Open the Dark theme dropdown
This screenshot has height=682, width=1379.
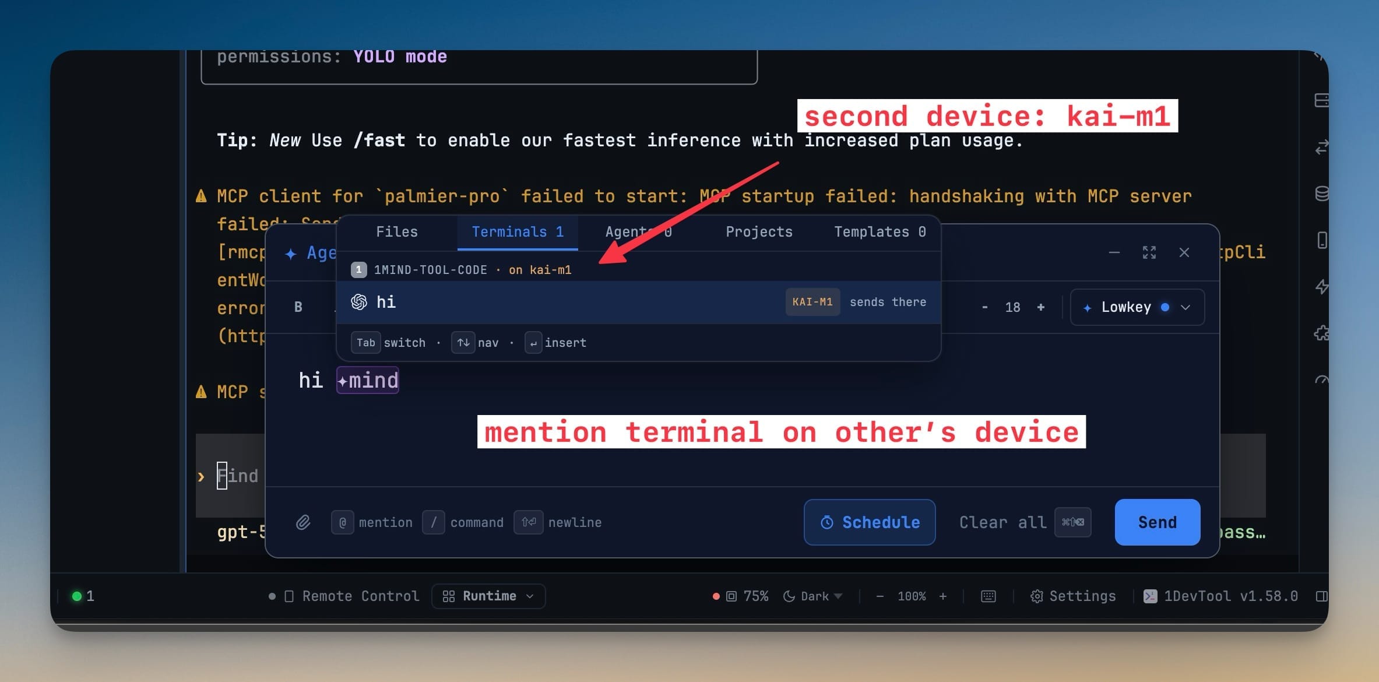click(x=814, y=596)
